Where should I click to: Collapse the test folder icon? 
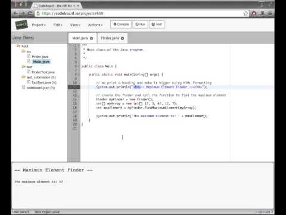click(23, 67)
